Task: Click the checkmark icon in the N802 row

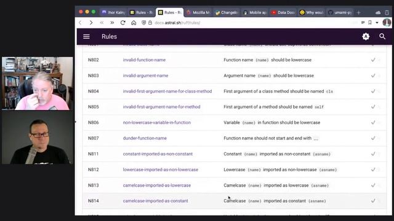Action: click(373, 60)
